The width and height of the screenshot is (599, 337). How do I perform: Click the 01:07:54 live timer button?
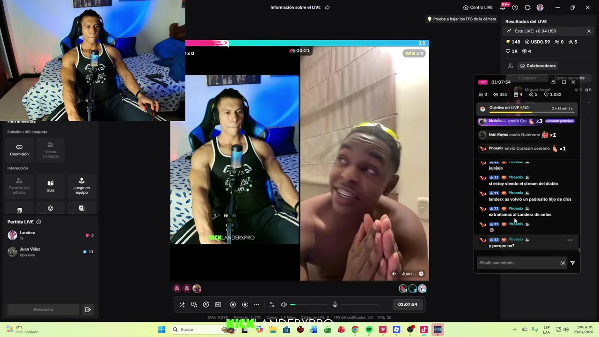408,304
